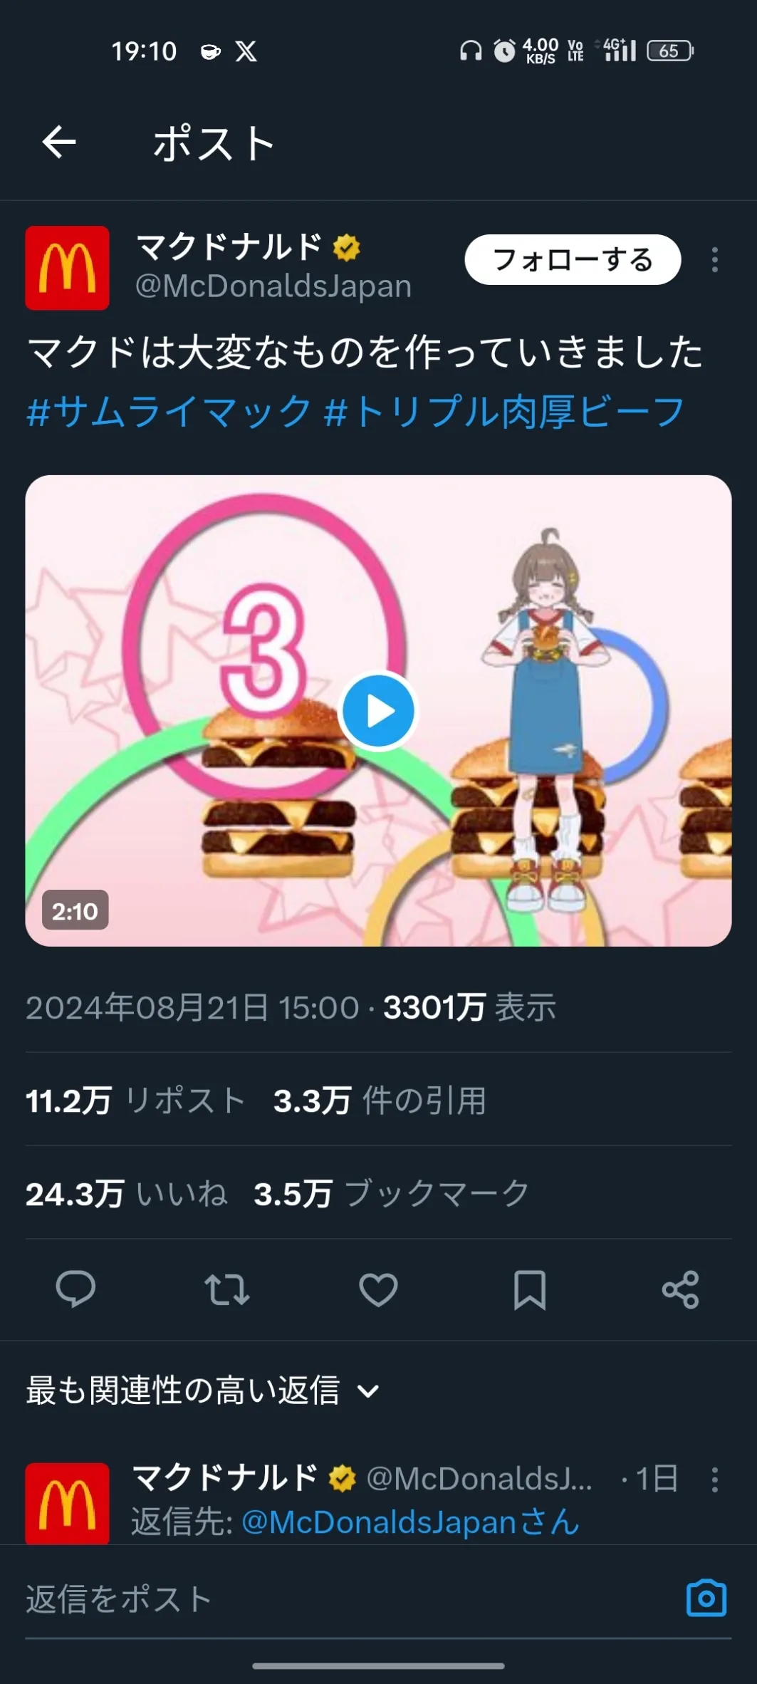Expand the 最も関連性の高い返信 sort dropdown
Viewport: 757px width, 1684px height.
[204, 1391]
